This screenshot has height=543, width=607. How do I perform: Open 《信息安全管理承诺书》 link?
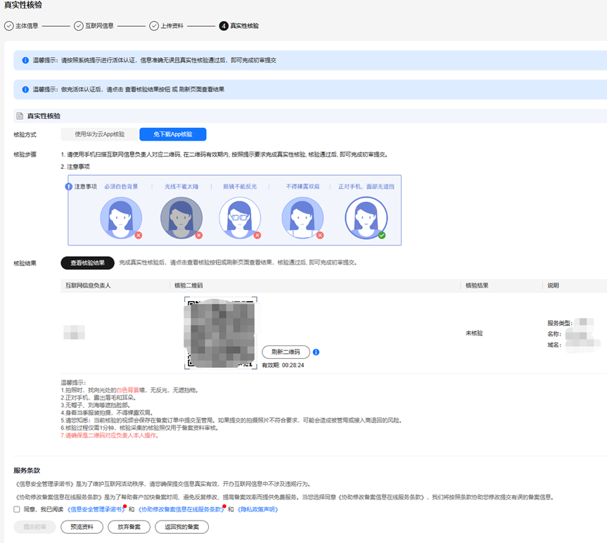point(96,509)
